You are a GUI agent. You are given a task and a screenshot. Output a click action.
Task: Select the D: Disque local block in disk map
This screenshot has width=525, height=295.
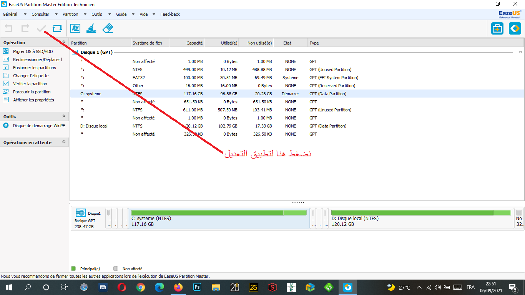(x=421, y=219)
